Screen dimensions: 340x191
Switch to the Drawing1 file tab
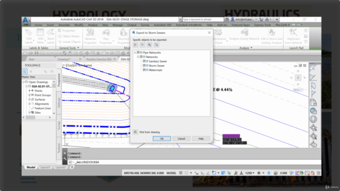[64, 59]
